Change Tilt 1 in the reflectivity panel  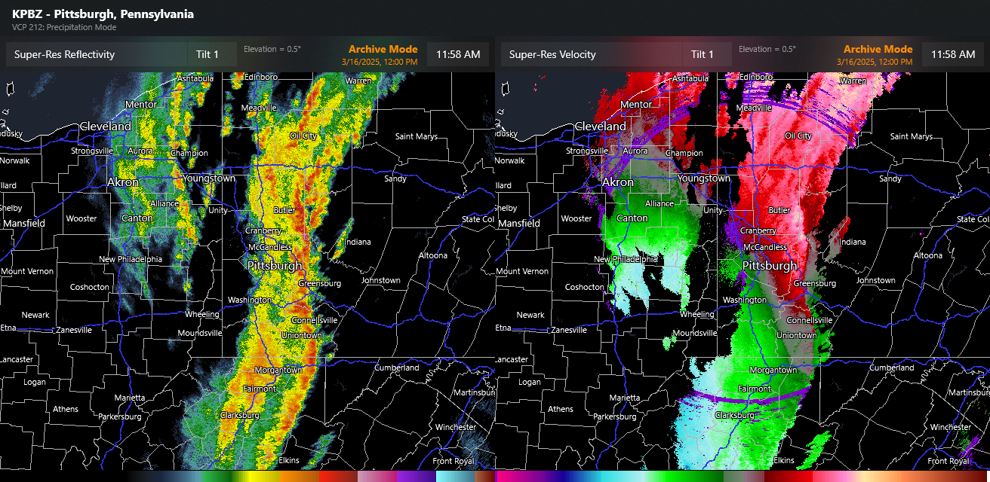pyautogui.click(x=207, y=54)
